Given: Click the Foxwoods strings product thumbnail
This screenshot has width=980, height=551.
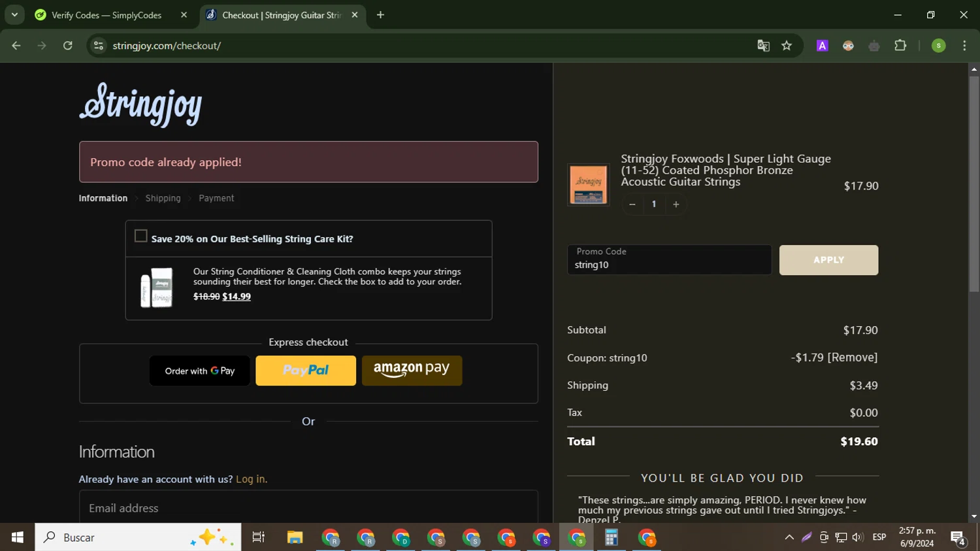Looking at the screenshot, I should coord(589,185).
